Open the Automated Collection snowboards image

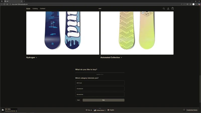tap(137, 33)
